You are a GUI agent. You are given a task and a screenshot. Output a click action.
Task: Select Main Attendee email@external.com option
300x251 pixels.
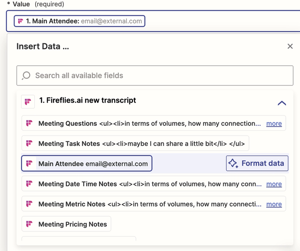click(87, 163)
